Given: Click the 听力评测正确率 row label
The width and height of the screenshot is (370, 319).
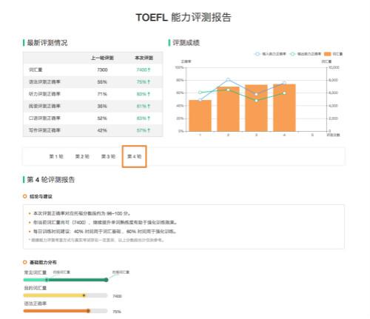Looking at the screenshot, I should pyautogui.click(x=44, y=94).
